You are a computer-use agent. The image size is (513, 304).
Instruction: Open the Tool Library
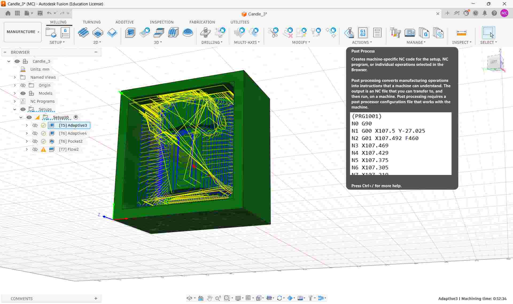[x=395, y=33]
